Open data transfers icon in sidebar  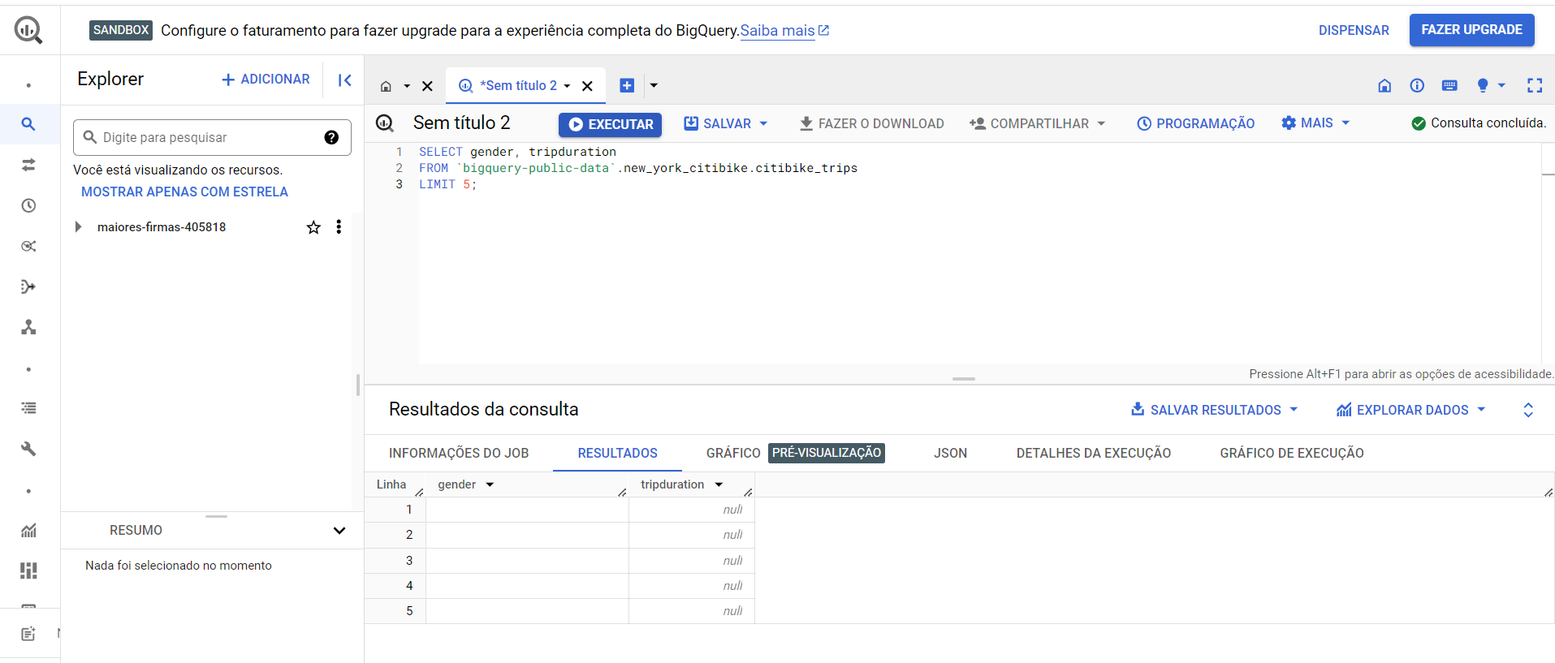pos(28,165)
